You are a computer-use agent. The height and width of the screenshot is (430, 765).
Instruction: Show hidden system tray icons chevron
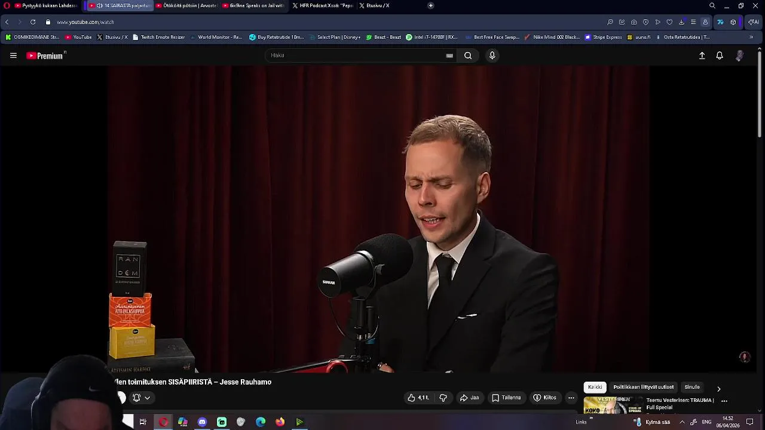[x=682, y=422]
